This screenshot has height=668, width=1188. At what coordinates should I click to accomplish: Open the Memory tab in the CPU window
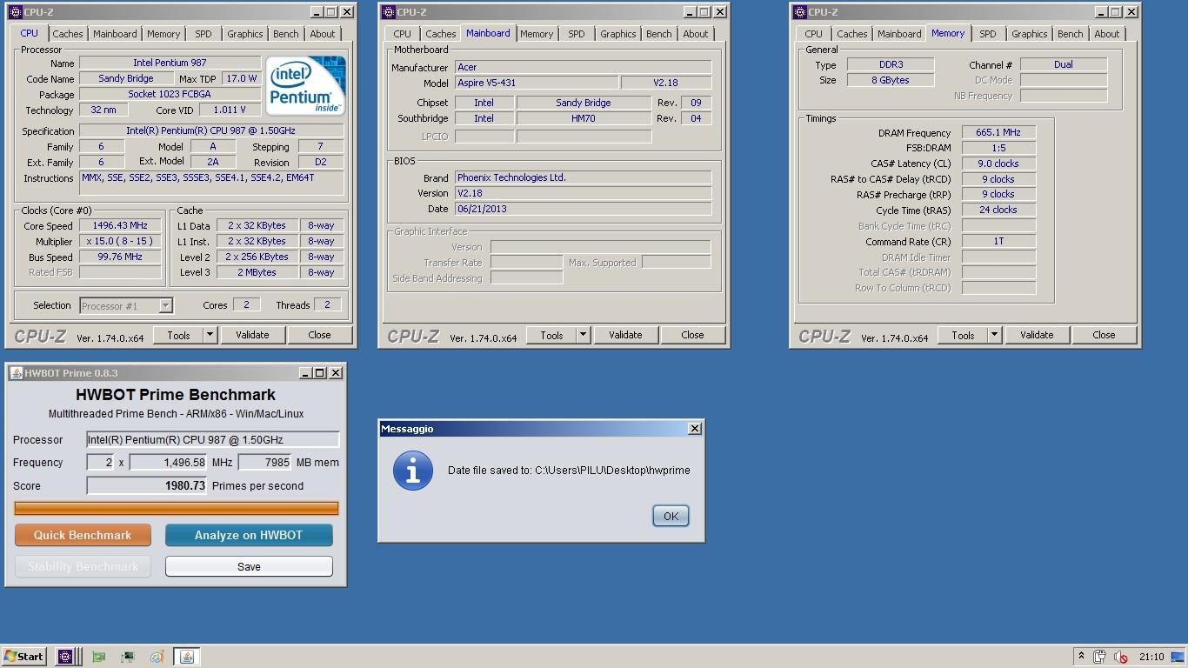(164, 34)
